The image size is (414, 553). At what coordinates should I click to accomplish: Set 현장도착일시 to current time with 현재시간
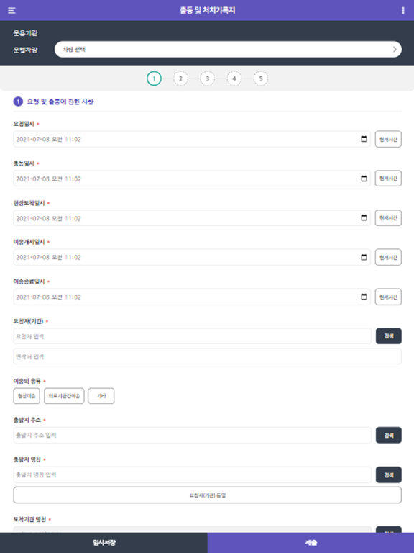coord(388,218)
